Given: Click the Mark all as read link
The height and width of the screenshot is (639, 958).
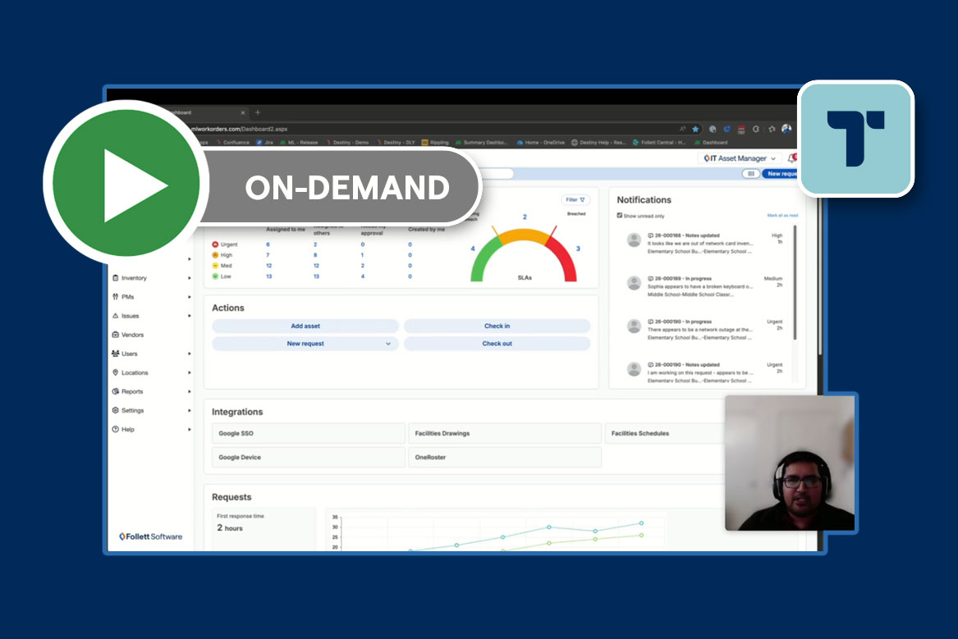Looking at the screenshot, I should (782, 216).
